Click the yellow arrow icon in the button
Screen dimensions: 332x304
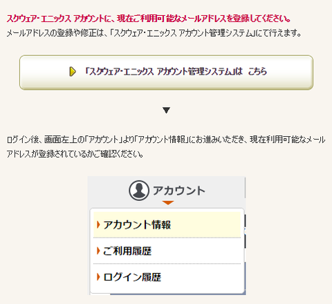point(73,71)
